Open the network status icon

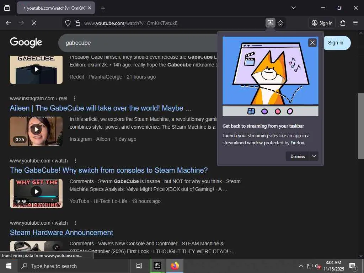[x=310, y=266]
